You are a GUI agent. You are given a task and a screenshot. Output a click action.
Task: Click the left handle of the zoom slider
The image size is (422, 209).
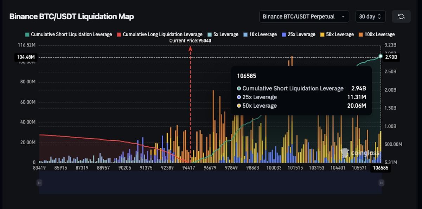39,183
